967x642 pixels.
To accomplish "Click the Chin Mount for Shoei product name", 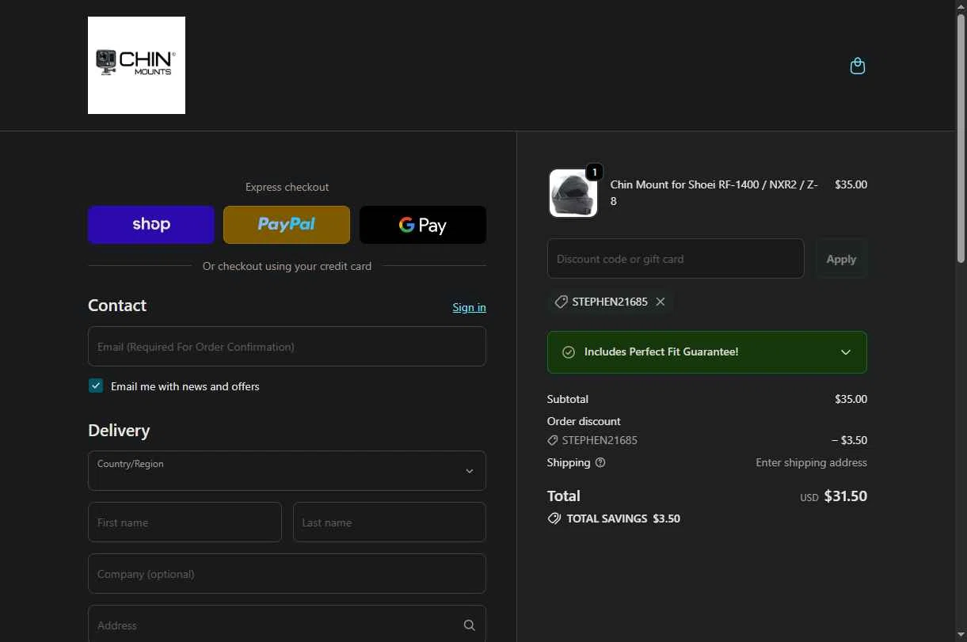I will pos(714,192).
